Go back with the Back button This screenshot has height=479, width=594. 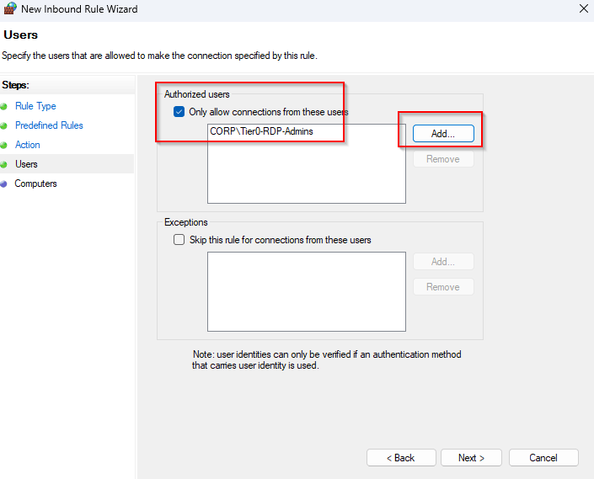click(400, 458)
